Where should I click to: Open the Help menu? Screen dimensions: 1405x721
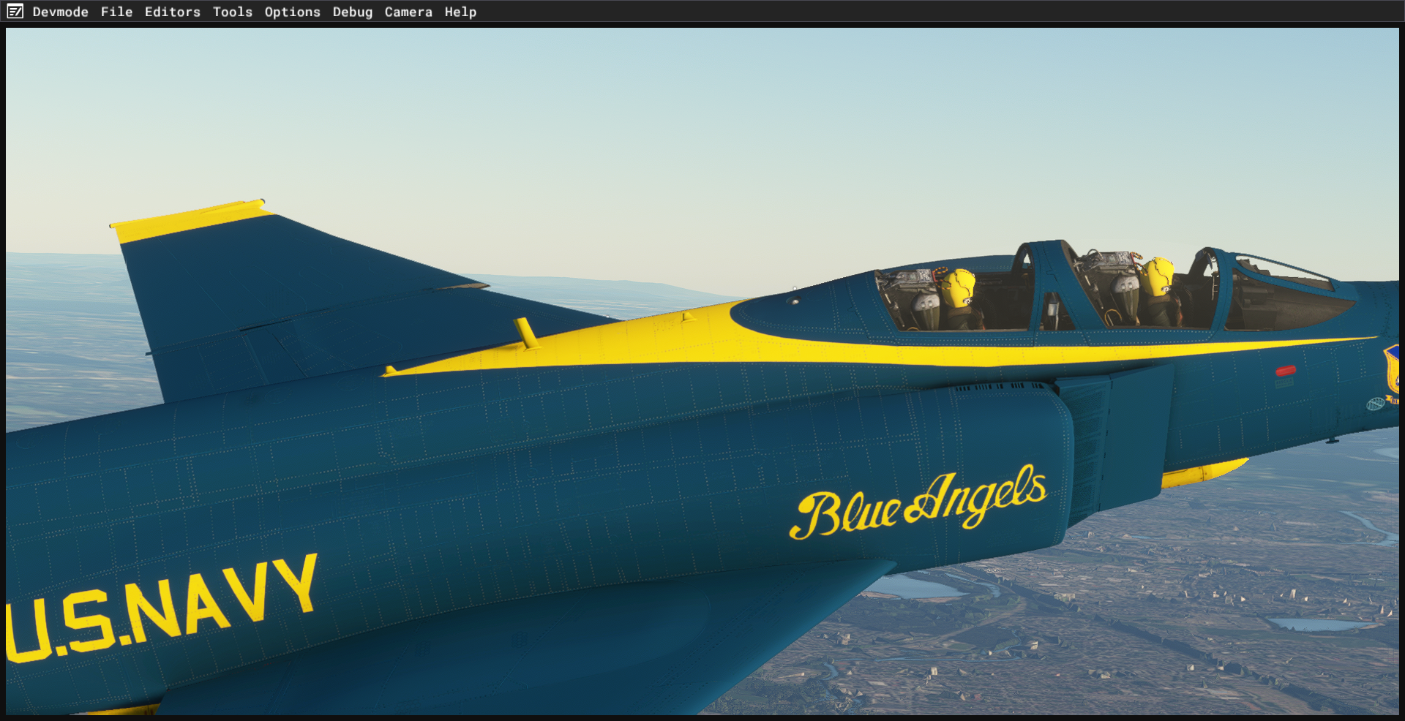(460, 12)
